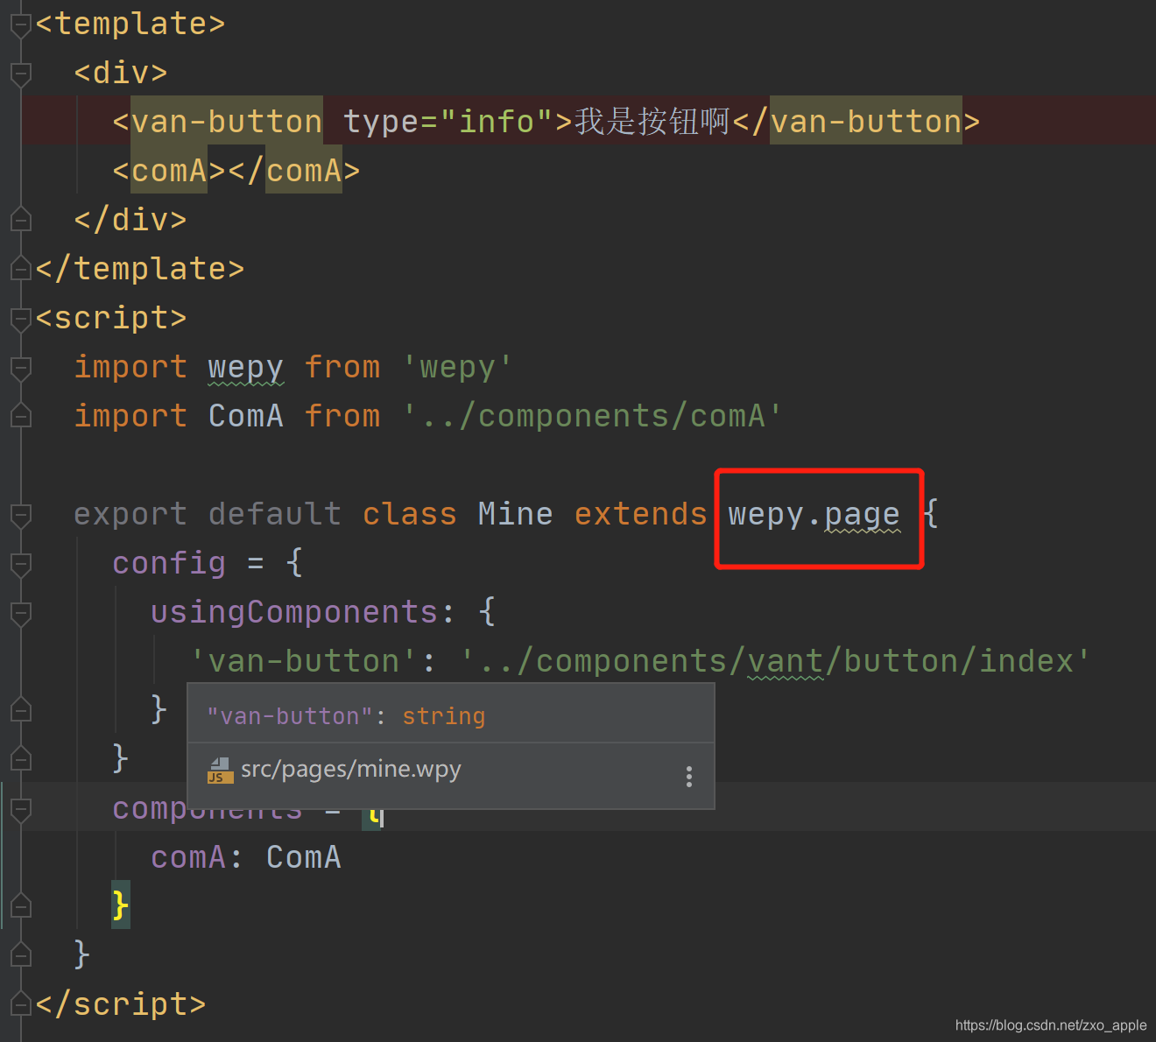Click the class name Mine
Viewport: 1156px width, 1042px height.
click(515, 513)
